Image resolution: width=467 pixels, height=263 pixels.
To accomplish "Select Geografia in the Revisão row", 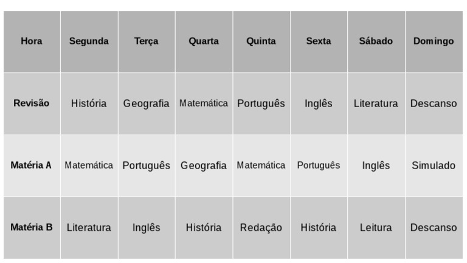I will click(x=147, y=103).
